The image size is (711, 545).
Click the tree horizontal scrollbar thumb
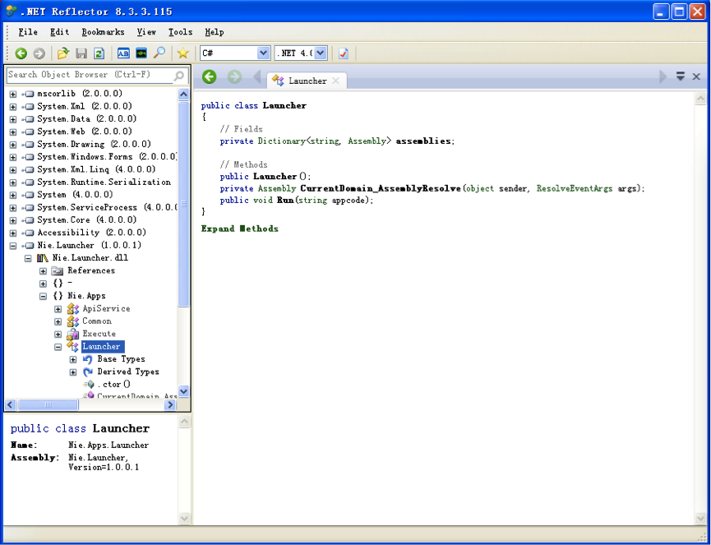pyautogui.click(x=48, y=404)
